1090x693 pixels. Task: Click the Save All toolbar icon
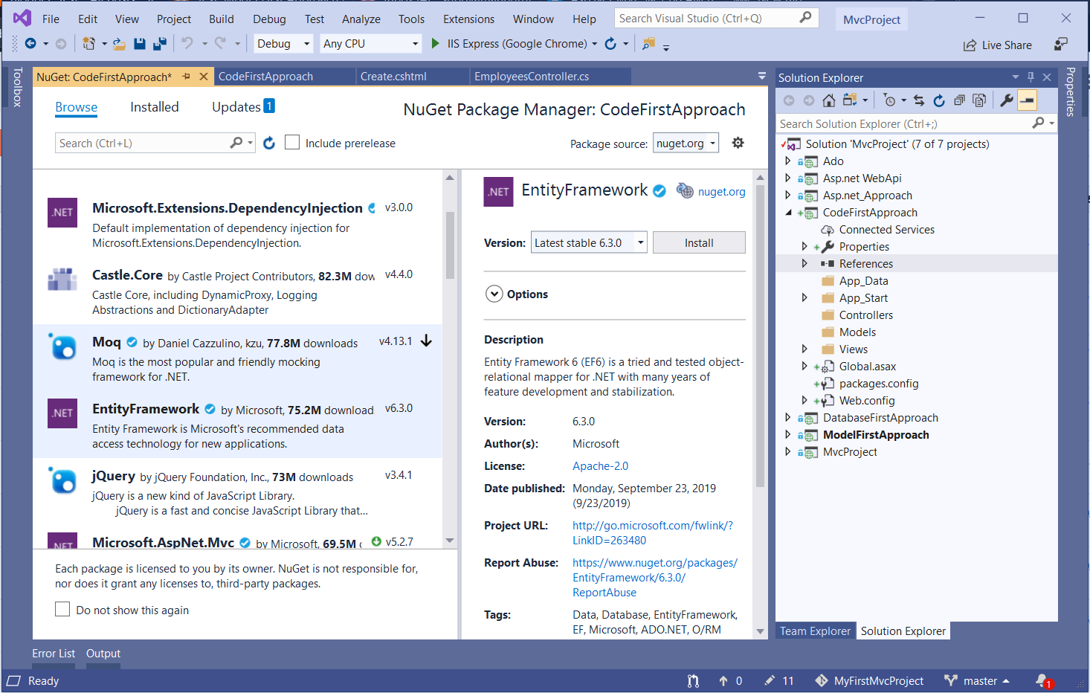[x=159, y=44]
